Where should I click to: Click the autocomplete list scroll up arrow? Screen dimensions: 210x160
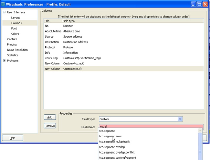pos(200,130)
